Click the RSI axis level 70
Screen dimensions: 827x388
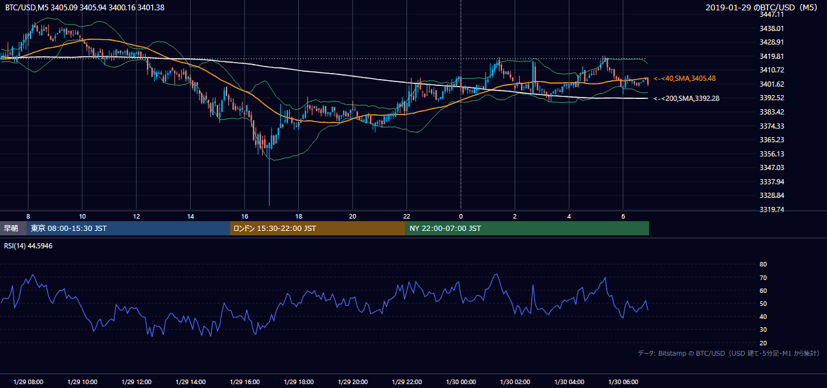pos(763,277)
